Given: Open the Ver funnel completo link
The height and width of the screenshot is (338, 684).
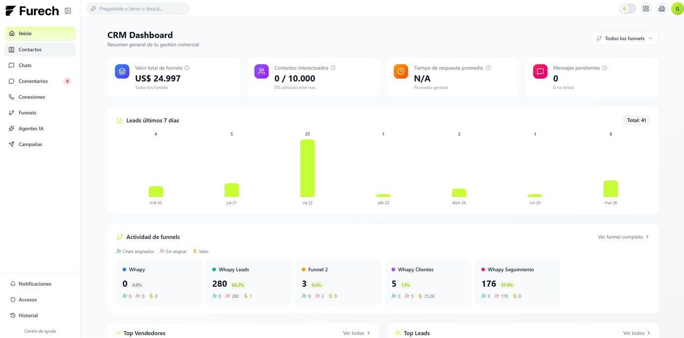Looking at the screenshot, I should tap(623, 237).
